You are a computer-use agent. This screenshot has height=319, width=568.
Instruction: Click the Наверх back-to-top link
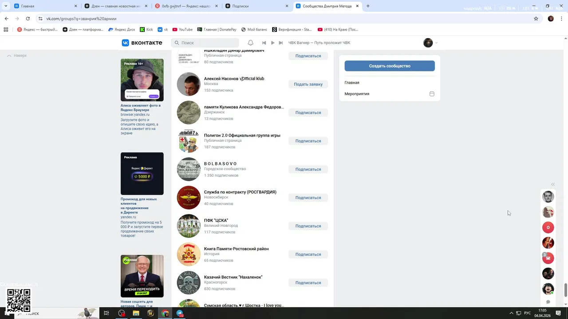[17, 56]
